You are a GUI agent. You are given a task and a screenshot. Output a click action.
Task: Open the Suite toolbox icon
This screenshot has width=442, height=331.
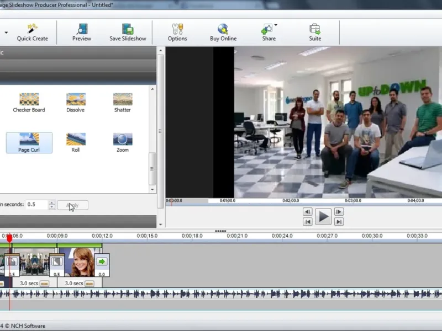(315, 29)
